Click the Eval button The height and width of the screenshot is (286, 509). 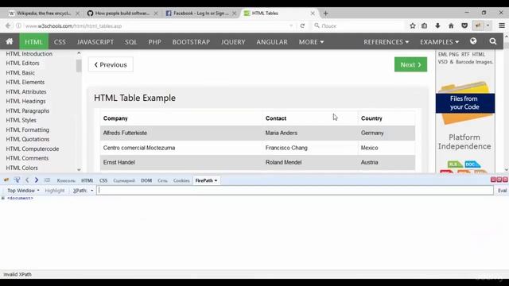point(502,191)
